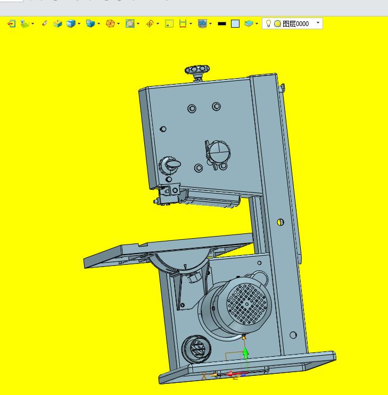Expand the monitor display settings dropdown
Viewport: 388px width, 395px height.
pyautogui.click(x=211, y=24)
